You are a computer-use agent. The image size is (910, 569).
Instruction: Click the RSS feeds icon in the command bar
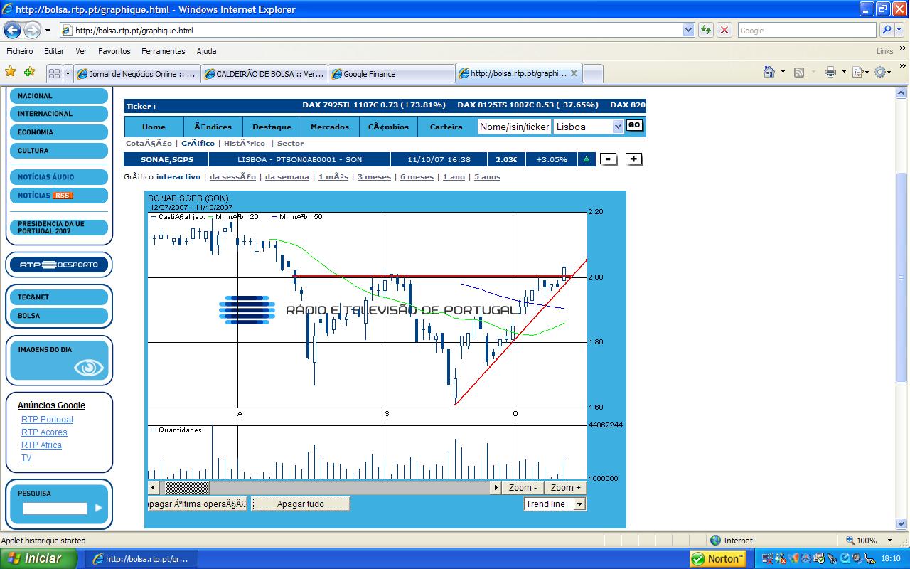(799, 72)
